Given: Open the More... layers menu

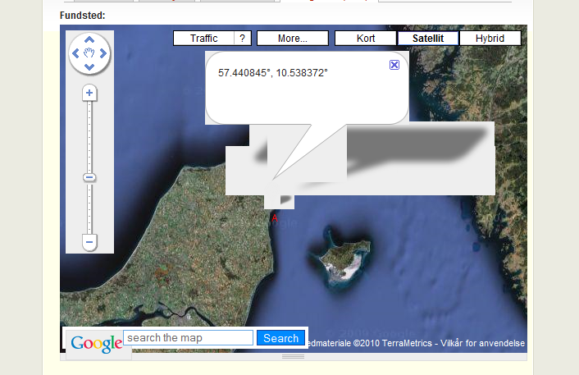Looking at the screenshot, I should [x=292, y=39].
